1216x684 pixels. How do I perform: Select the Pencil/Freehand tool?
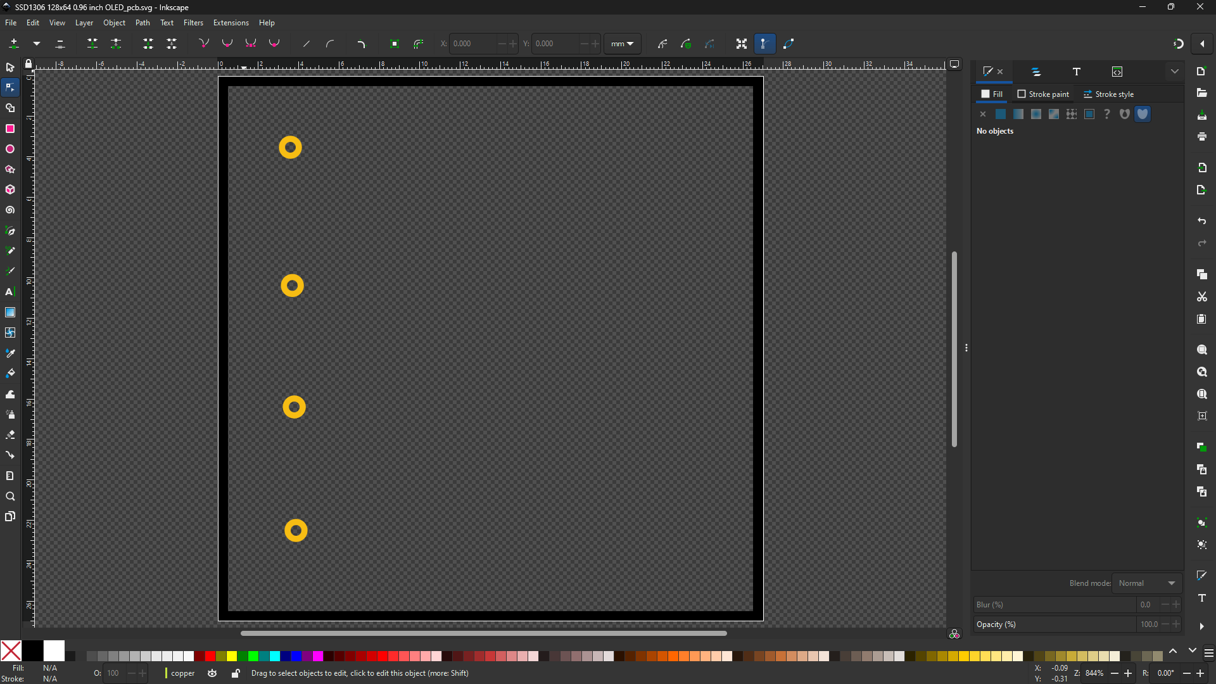pyautogui.click(x=11, y=251)
